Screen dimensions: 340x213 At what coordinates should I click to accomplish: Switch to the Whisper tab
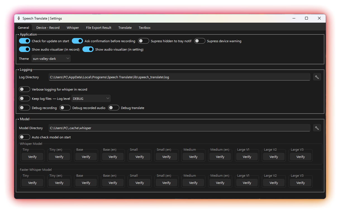point(73,28)
